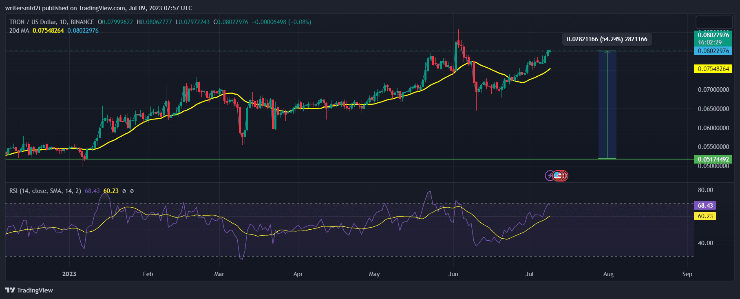Click the 2023 label on the time axis

69,274
